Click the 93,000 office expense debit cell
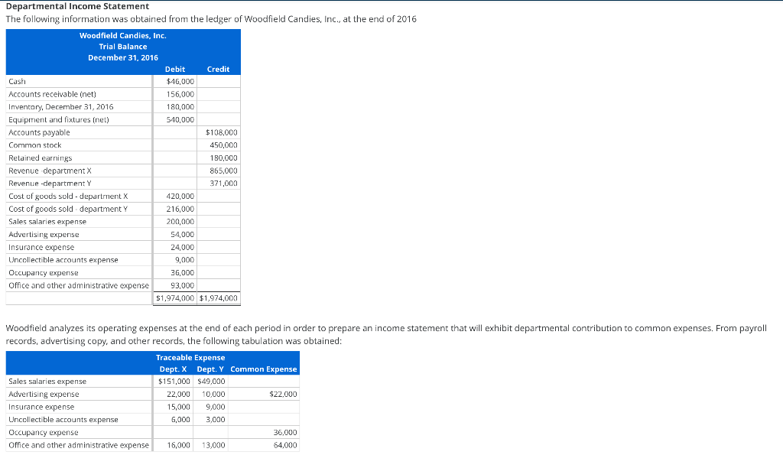The image size is (783, 455). point(182,286)
